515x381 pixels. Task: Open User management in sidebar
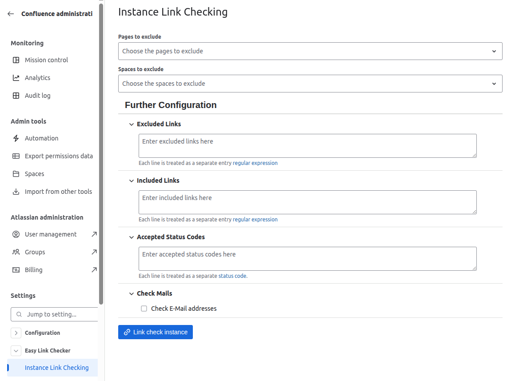(51, 234)
